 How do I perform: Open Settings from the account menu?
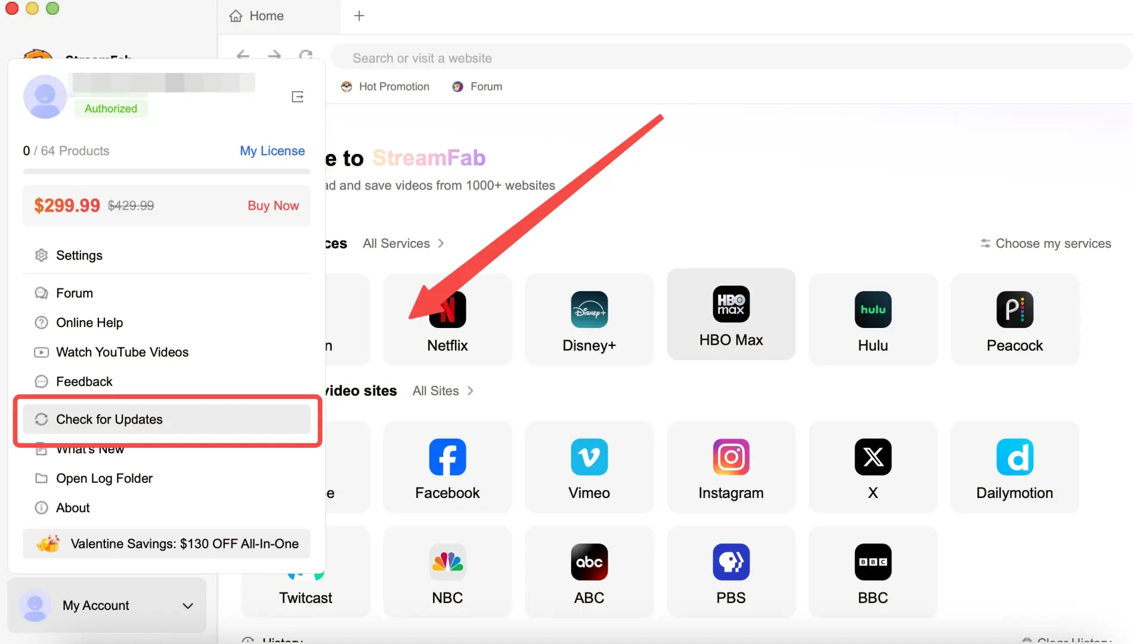(x=166, y=255)
